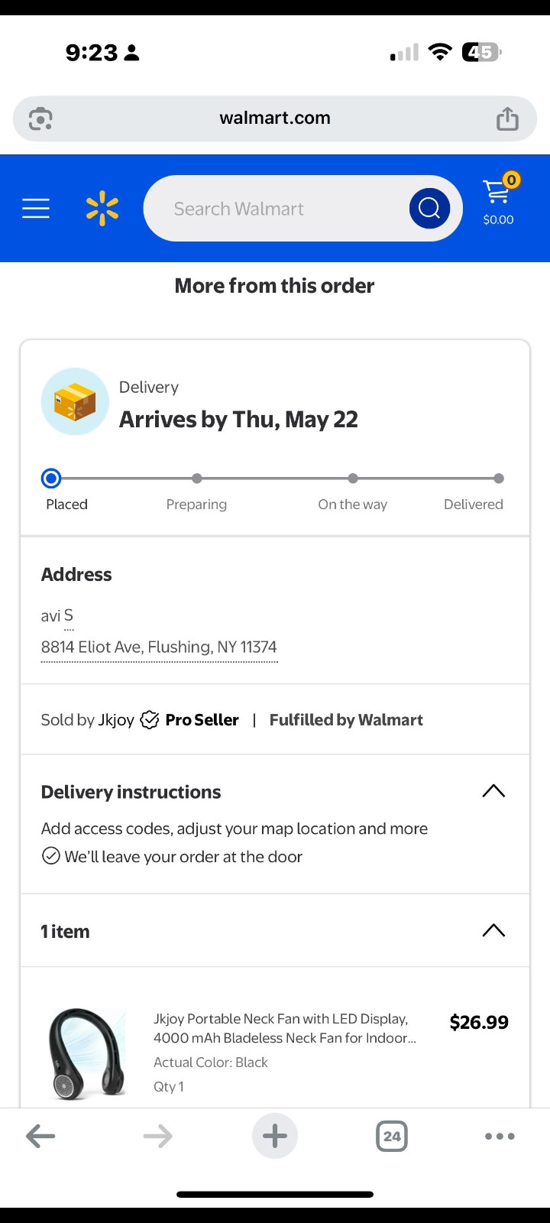Open the 8814 Eliot Ave address link
The height and width of the screenshot is (1223, 550).
[x=159, y=647]
